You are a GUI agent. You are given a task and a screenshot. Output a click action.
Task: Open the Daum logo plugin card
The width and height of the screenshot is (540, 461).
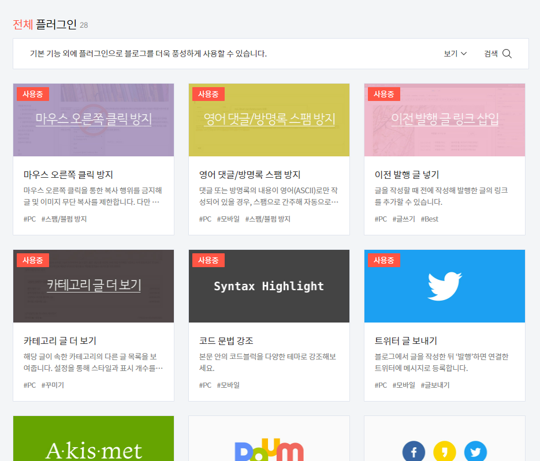[x=269, y=438]
